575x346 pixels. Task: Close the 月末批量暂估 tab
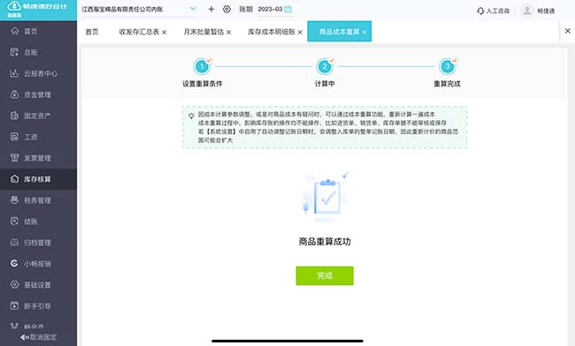[x=229, y=32]
